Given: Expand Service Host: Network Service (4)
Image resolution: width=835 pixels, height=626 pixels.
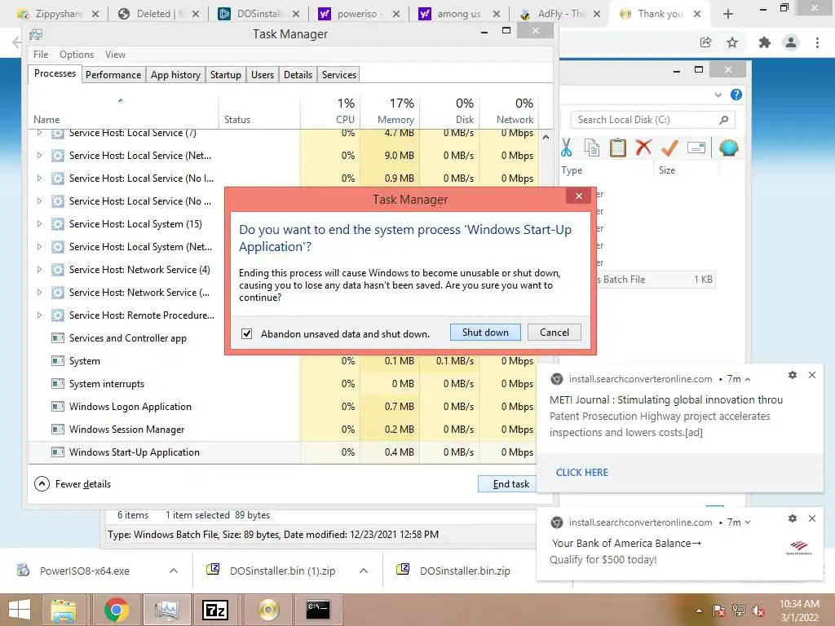Looking at the screenshot, I should (39, 270).
